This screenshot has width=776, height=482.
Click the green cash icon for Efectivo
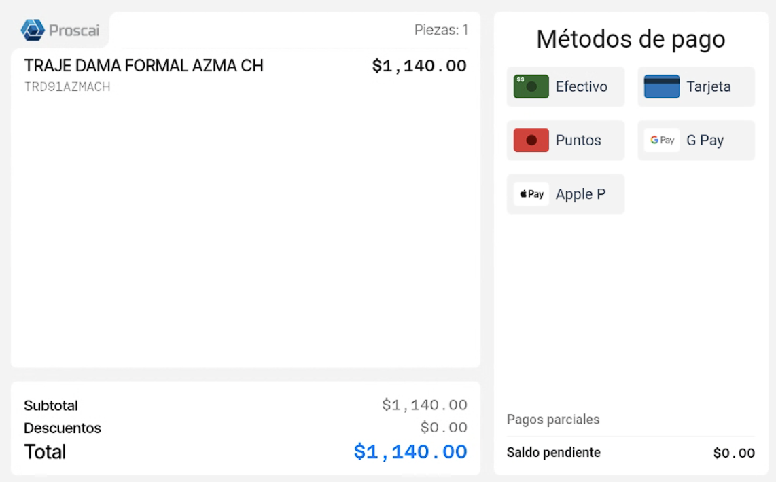point(531,86)
